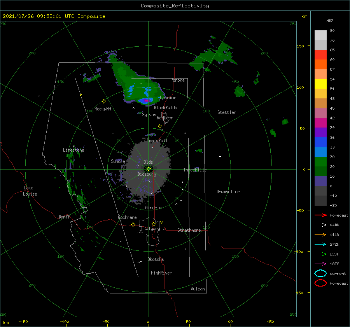Pick the magenta 42 dBZ color swatch
This screenshot has height=327, width=350.
(x=320, y=122)
